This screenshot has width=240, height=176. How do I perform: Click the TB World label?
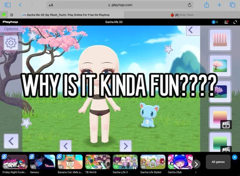pos(91,172)
